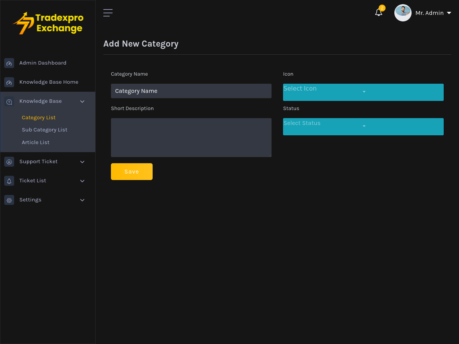
Task: Click the Settings gear icon in sidebar
Action: [x=9, y=200]
